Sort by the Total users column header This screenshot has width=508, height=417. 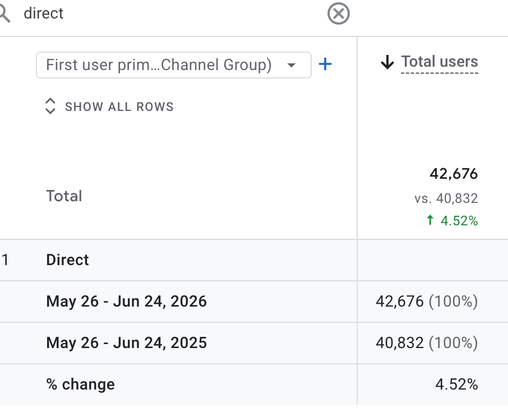pos(440,62)
